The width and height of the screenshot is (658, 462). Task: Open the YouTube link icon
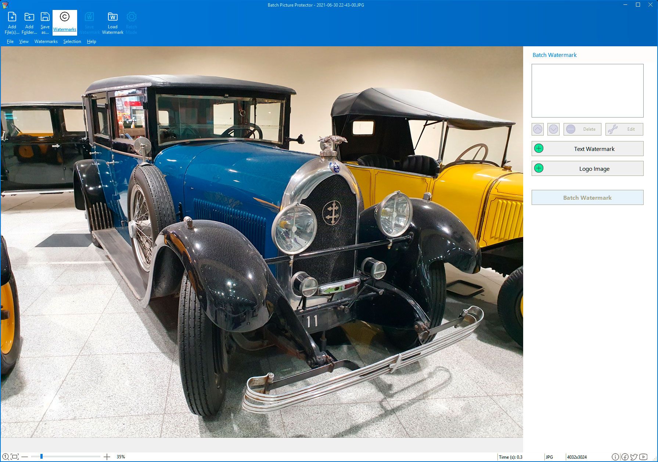[643, 457]
